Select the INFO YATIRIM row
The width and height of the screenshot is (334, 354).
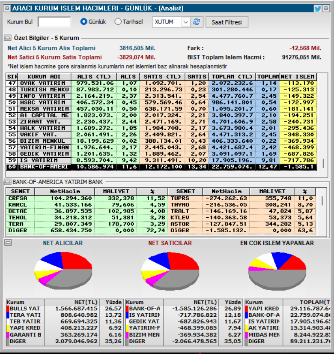point(161,96)
